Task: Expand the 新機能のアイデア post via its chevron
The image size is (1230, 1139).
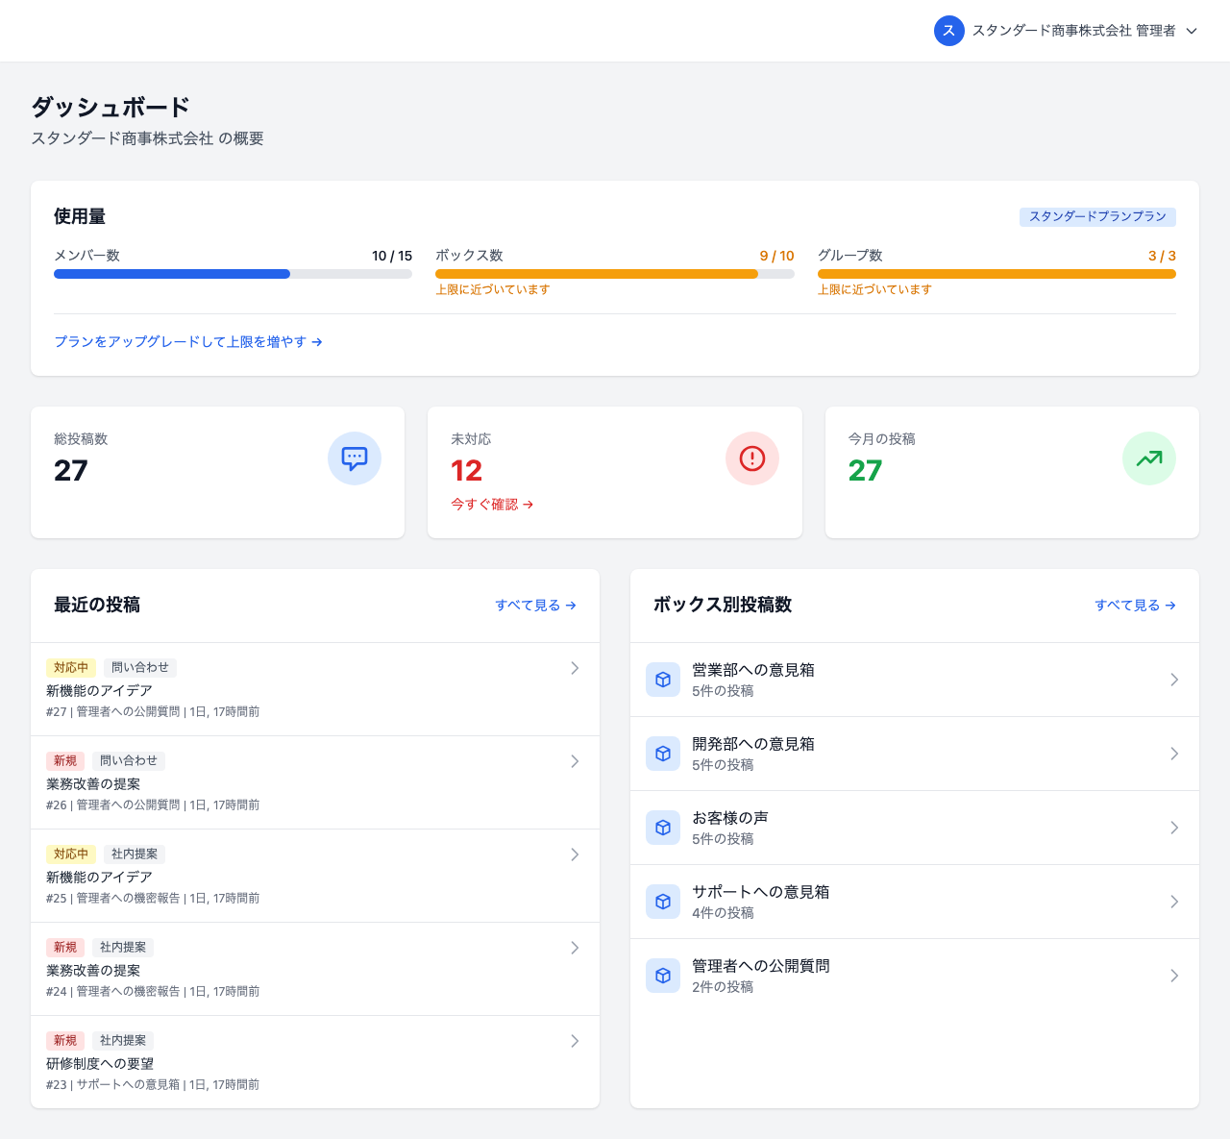Action: click(x=575, y=668)
